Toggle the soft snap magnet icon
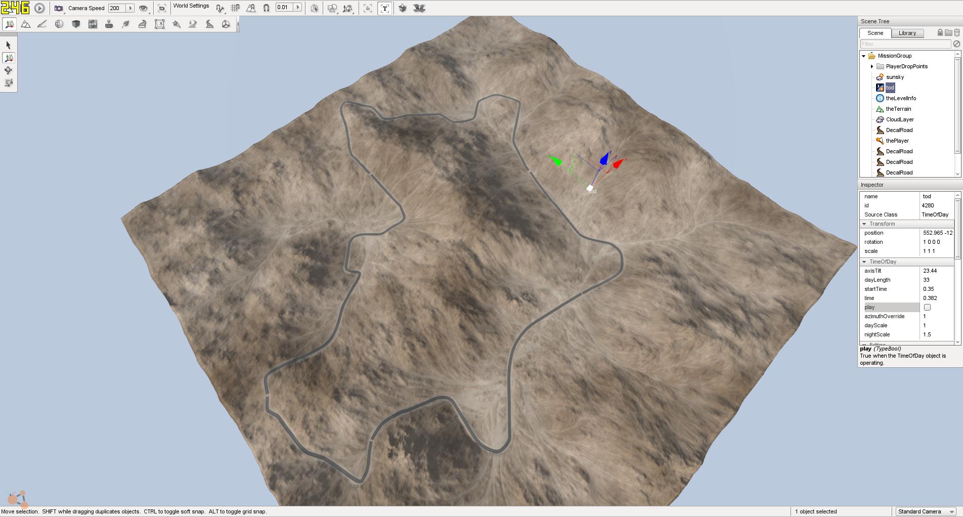This screenshot has width=963, height=517. tap(266, 8)
